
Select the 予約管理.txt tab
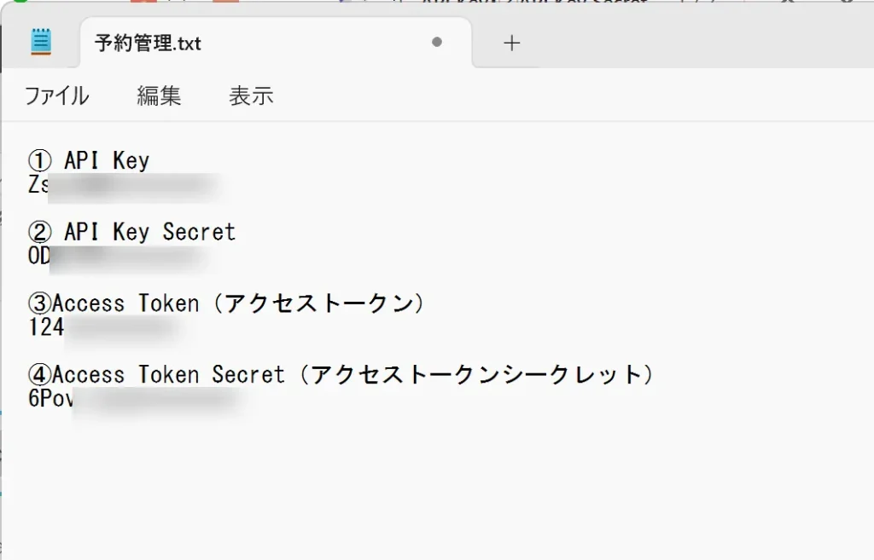[148, 43]
